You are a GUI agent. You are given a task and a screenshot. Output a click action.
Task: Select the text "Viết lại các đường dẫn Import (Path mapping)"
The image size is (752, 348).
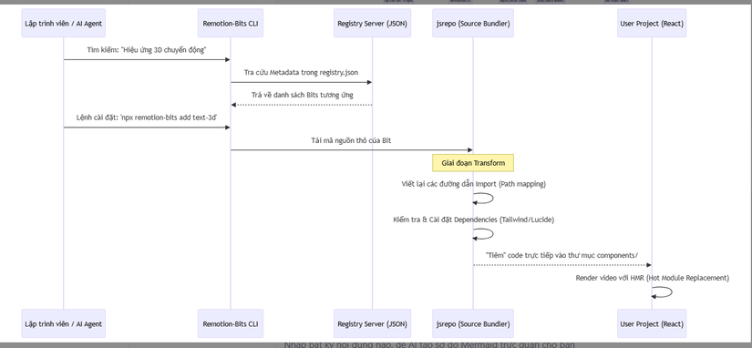473,184
